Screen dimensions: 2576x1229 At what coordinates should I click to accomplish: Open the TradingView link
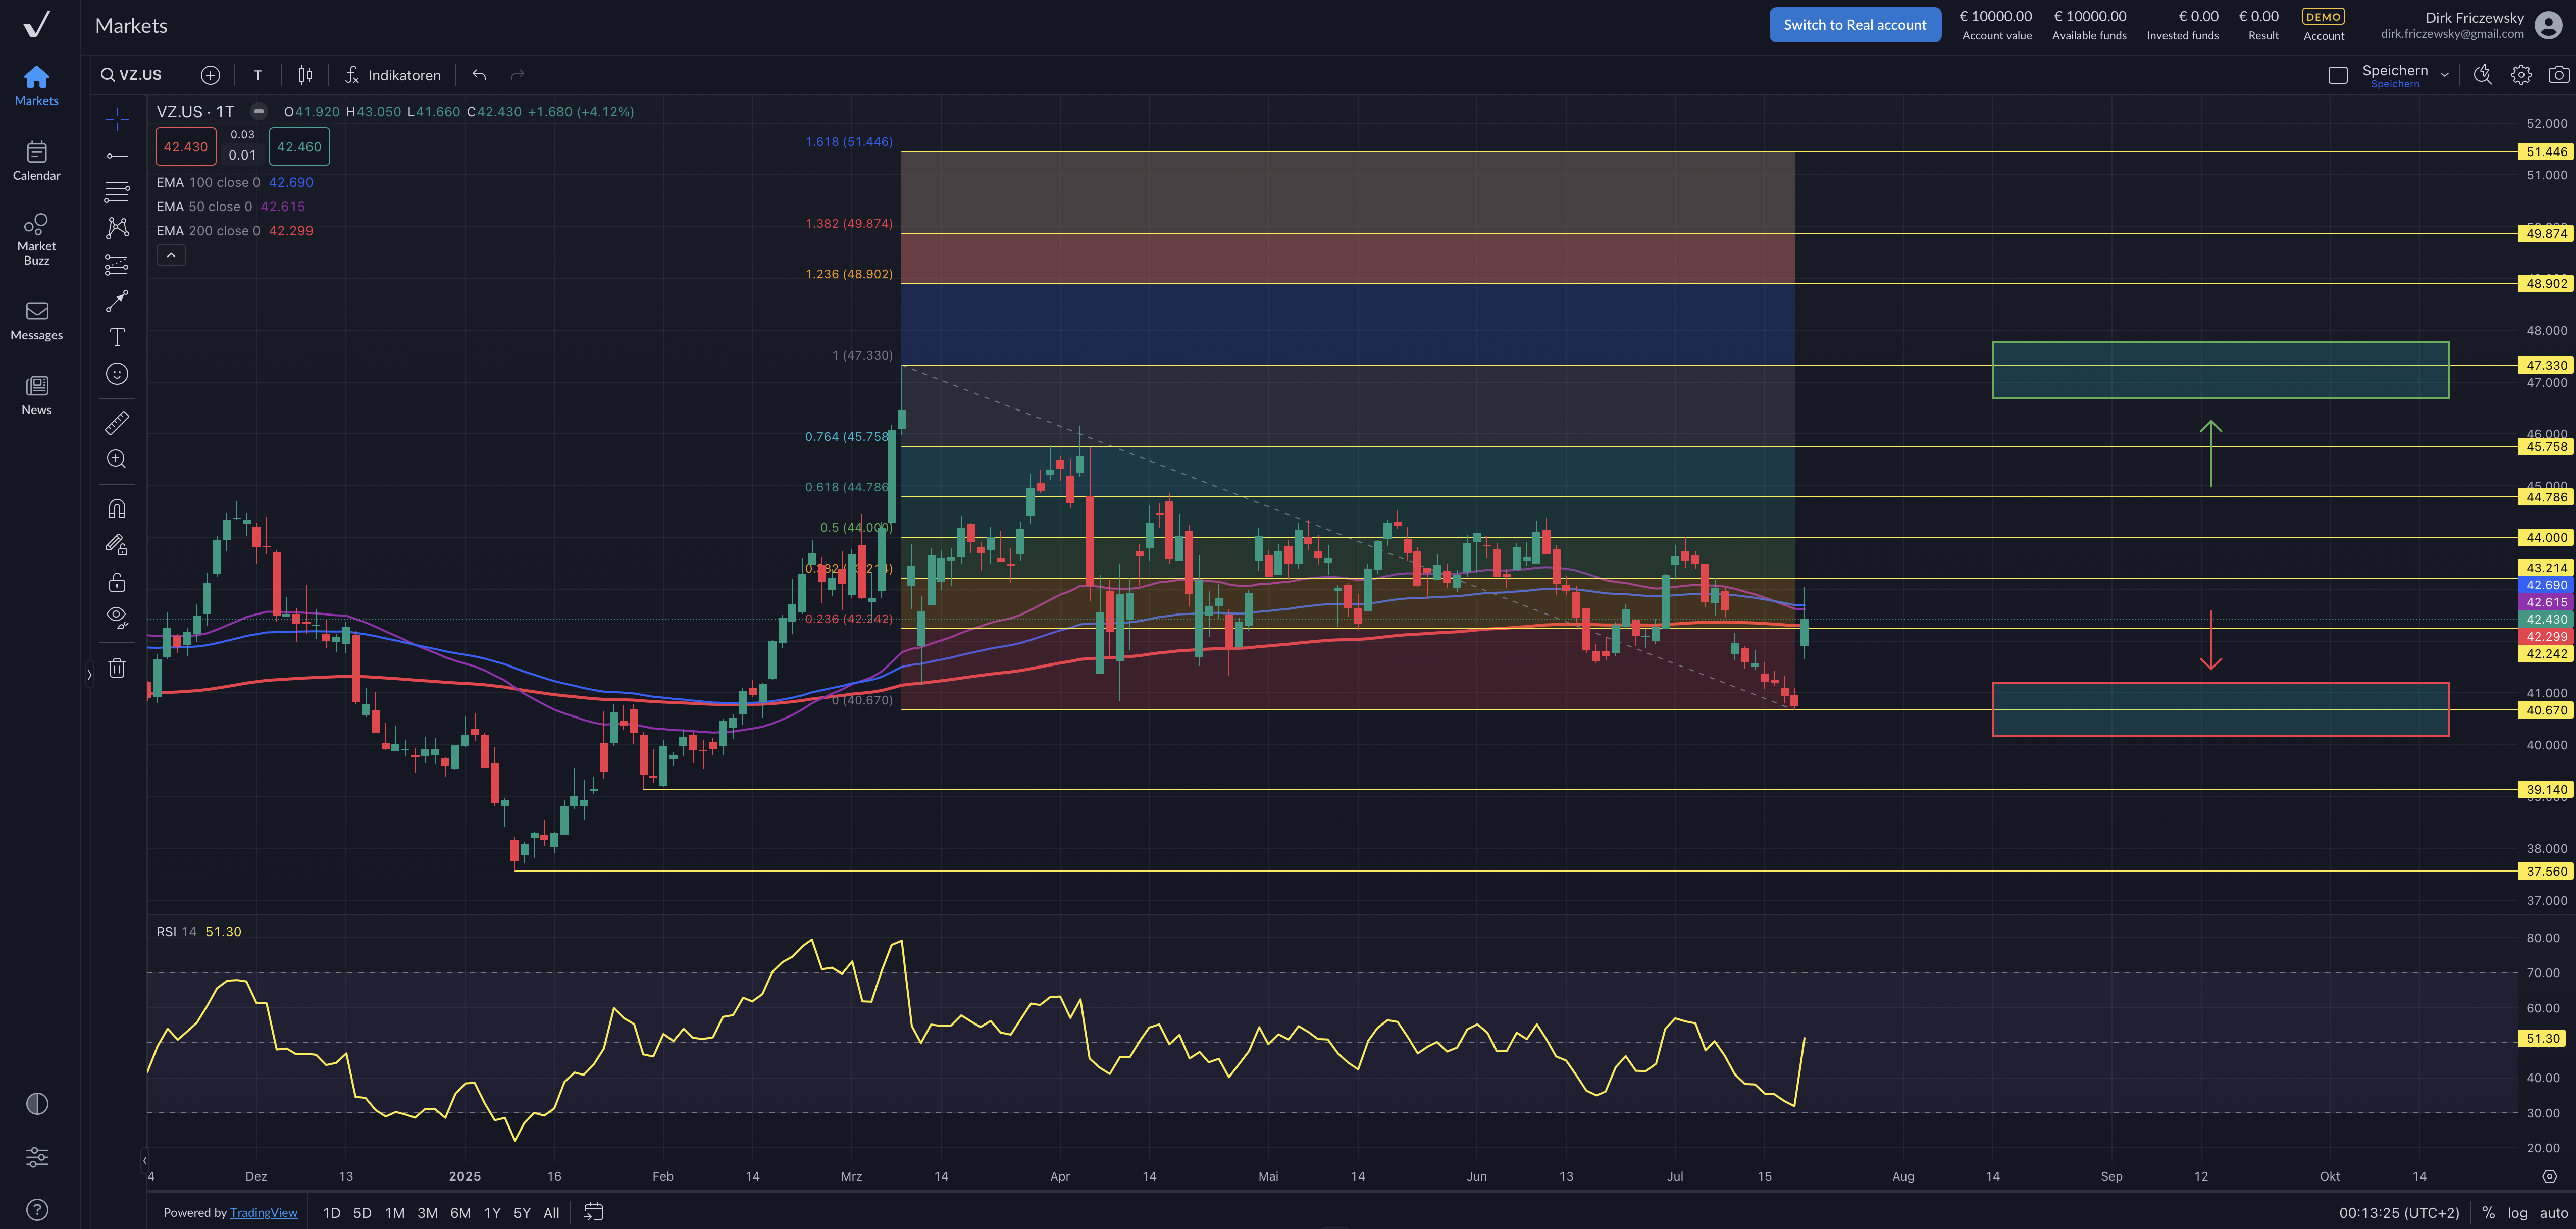point(263,1213)
